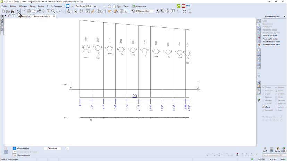The image size is (287, 161).
Task: Expand the Revêtement paroi panel dropdown
Action: (x=284, y=16)
